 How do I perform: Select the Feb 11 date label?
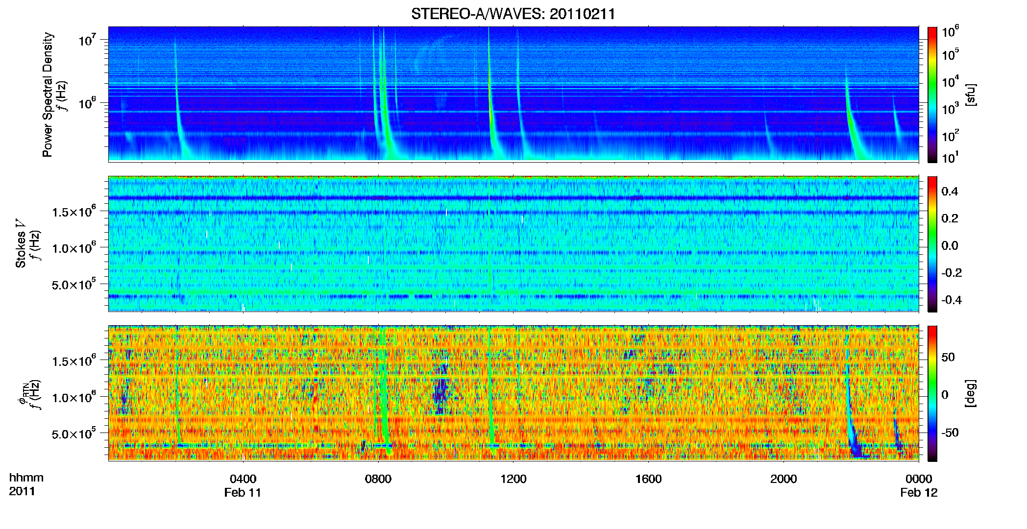pos(243,492)
